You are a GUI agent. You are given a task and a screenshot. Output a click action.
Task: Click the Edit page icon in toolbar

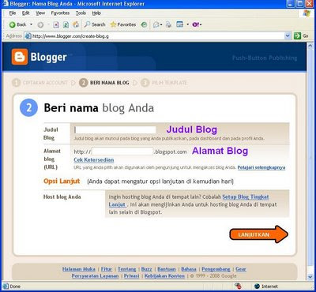pyautogui.click(x=180, y=24)
